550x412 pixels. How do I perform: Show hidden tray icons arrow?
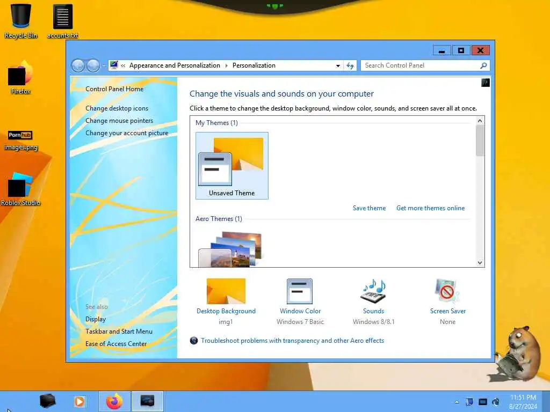(x=457, y=402)
